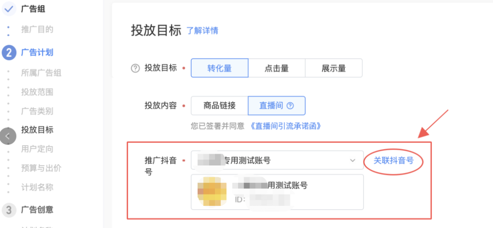This screenshot has height=228, width=493.
Task: Open the 了解详情 link
Action: click(x=203, y=31)
